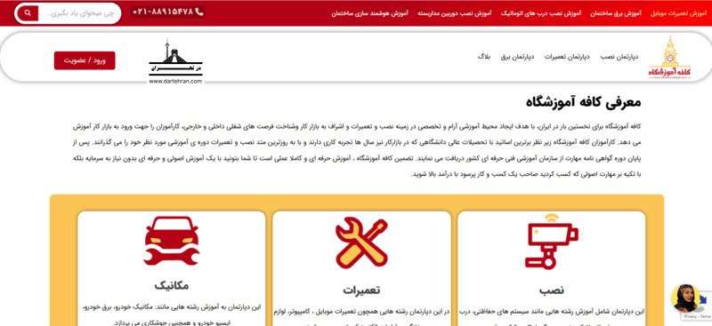The height and width of the screenshot is (326, 712).
Task: Click the ورود / عضویت button
Action: click(85, 60)
